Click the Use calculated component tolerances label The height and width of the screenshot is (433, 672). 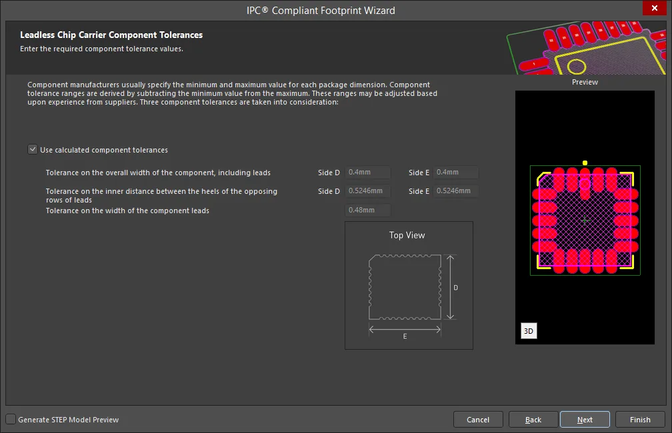(104, 150)
